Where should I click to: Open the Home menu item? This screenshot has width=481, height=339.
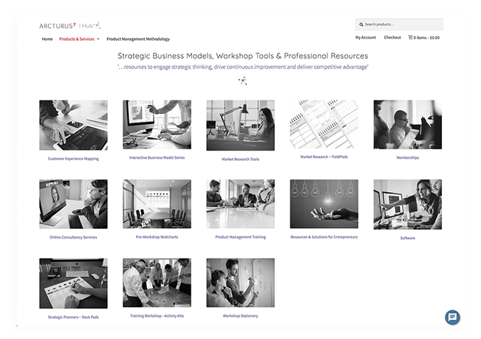click(47, 39)
